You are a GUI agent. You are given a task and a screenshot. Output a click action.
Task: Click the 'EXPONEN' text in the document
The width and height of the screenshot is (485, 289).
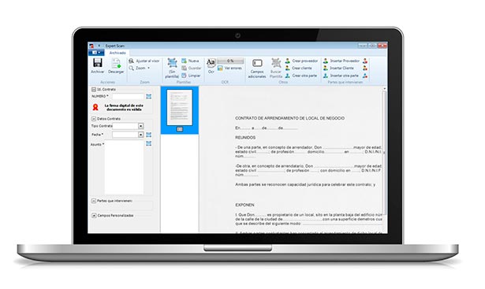click(x=244, y=205)
